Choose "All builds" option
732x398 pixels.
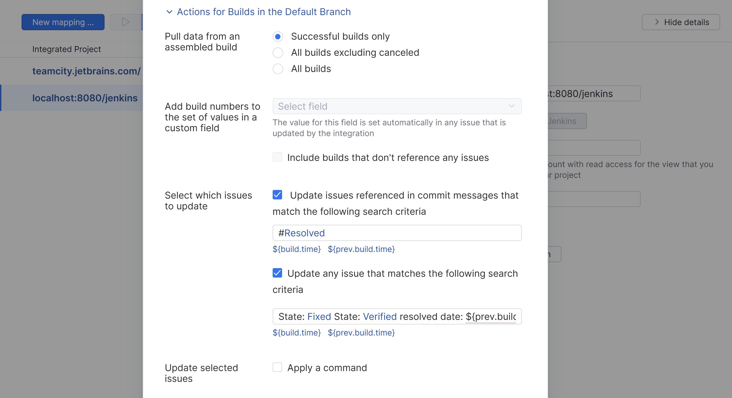pos(277,69)
